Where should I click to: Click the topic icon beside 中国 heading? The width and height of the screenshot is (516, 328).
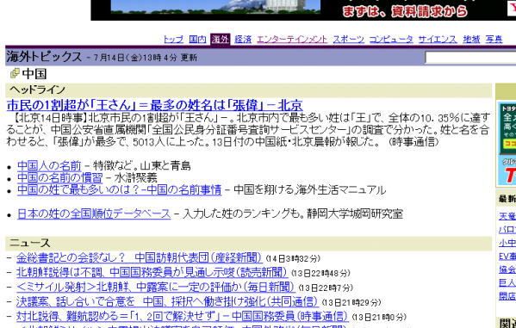[x=15, y=73]
